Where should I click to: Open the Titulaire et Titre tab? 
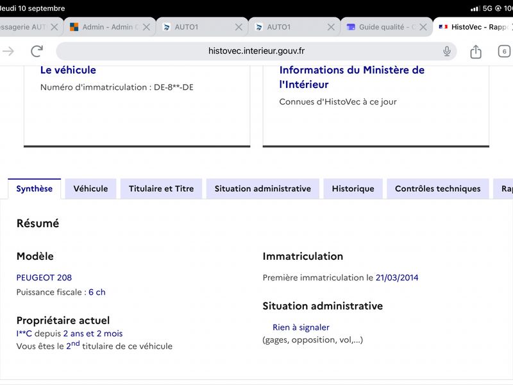point(162,189)
